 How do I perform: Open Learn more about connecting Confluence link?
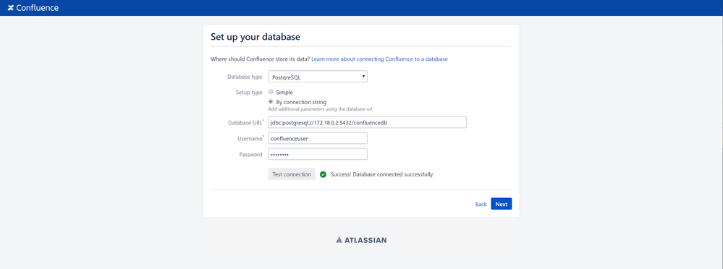379,59
